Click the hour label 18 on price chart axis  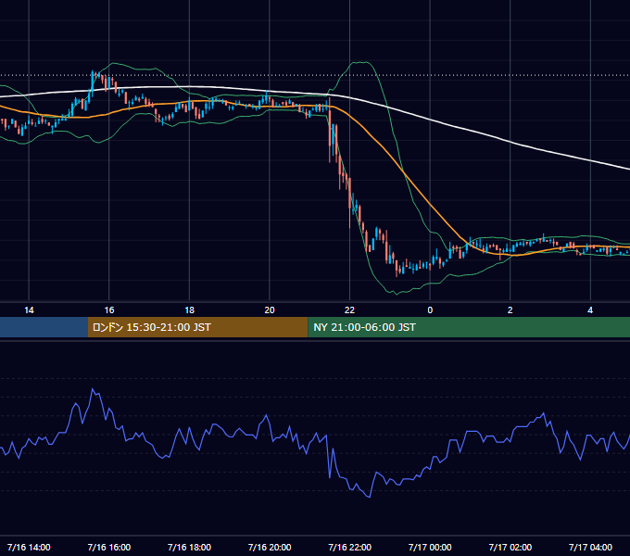pyautogui.click(x=189, y=310)
